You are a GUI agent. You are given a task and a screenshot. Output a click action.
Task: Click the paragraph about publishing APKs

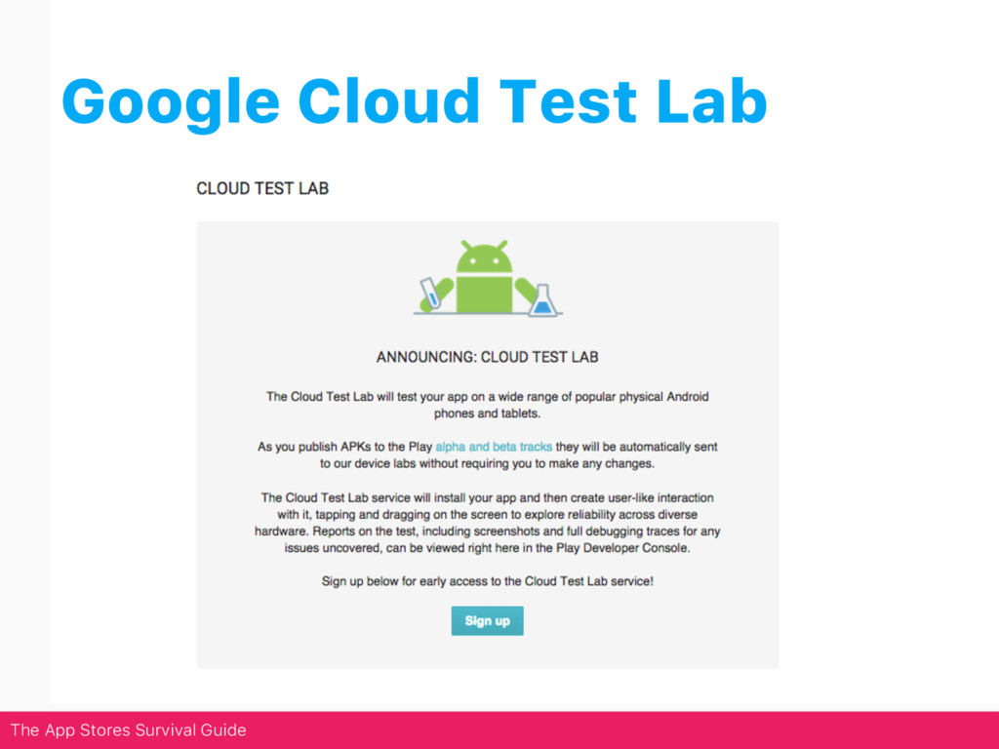488,454
